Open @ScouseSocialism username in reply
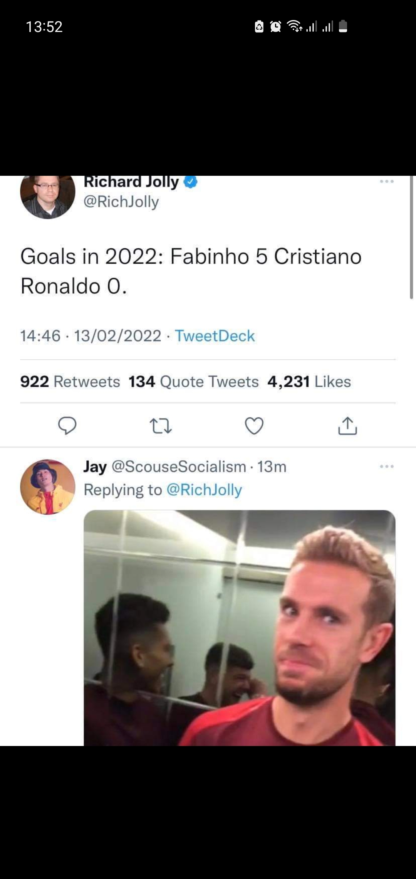The width and height of the screenshot is (416, 879). 179,466
